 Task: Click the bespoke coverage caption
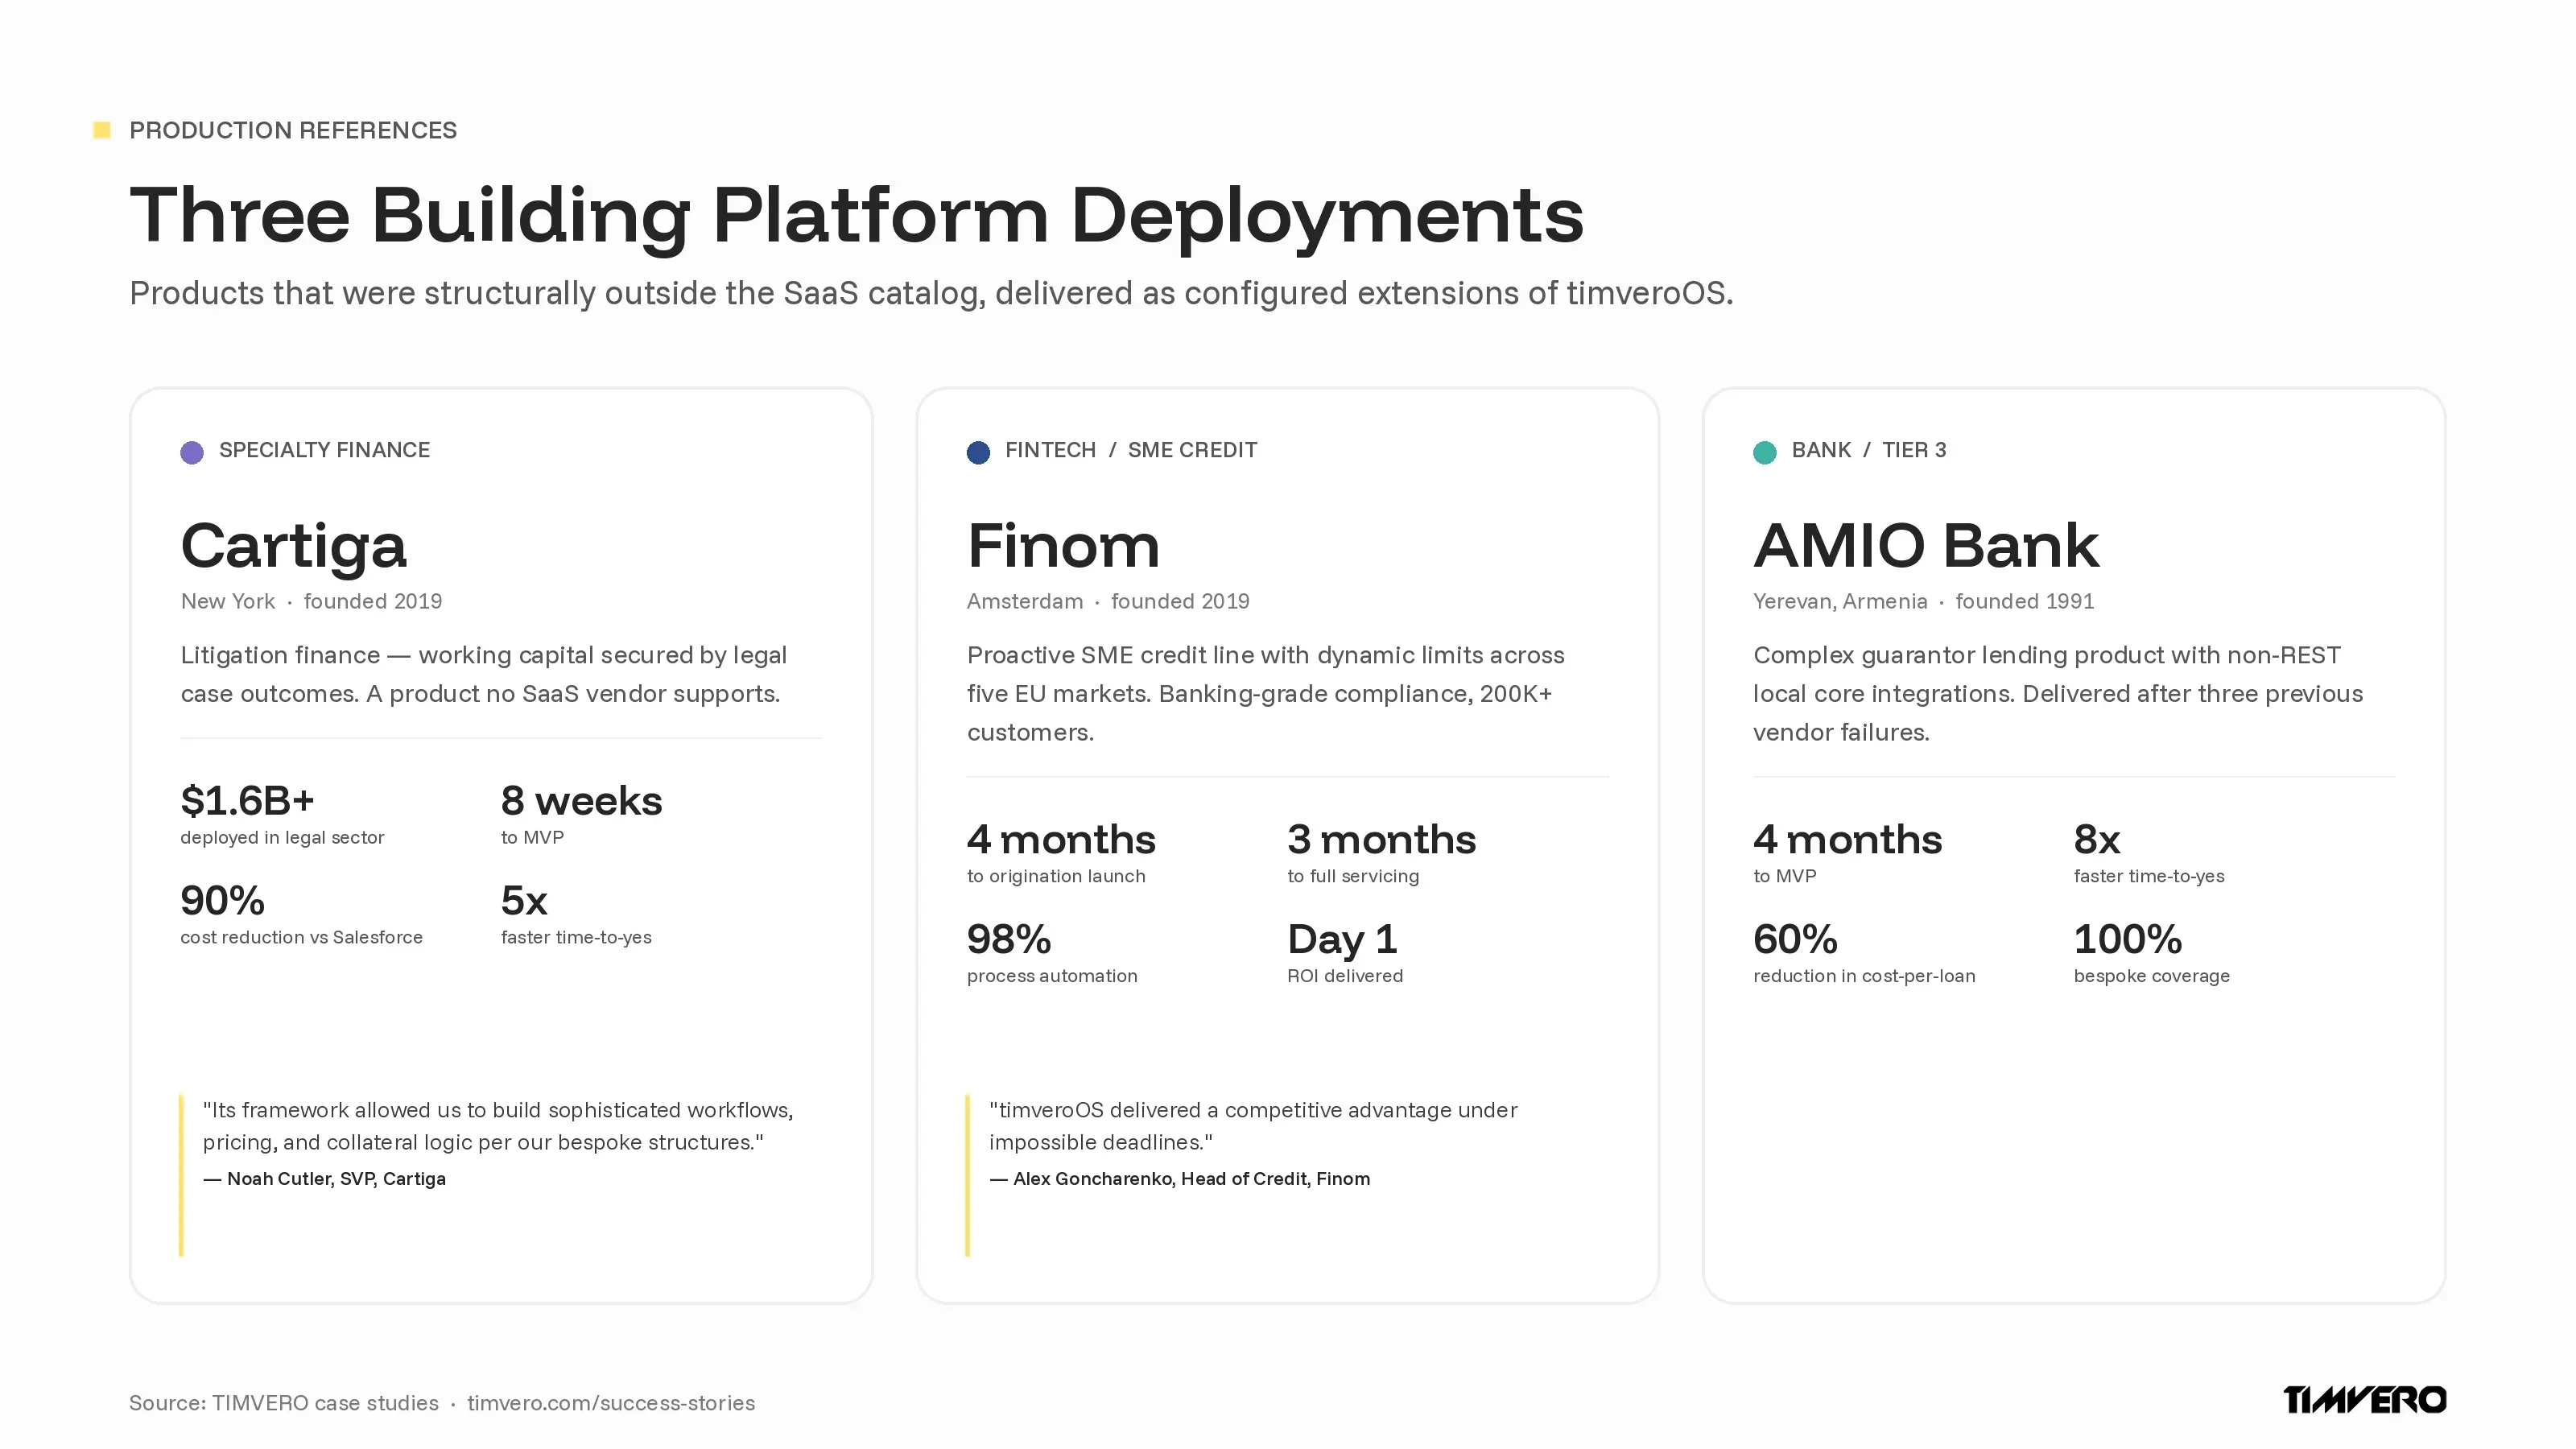pos(2152,976)
